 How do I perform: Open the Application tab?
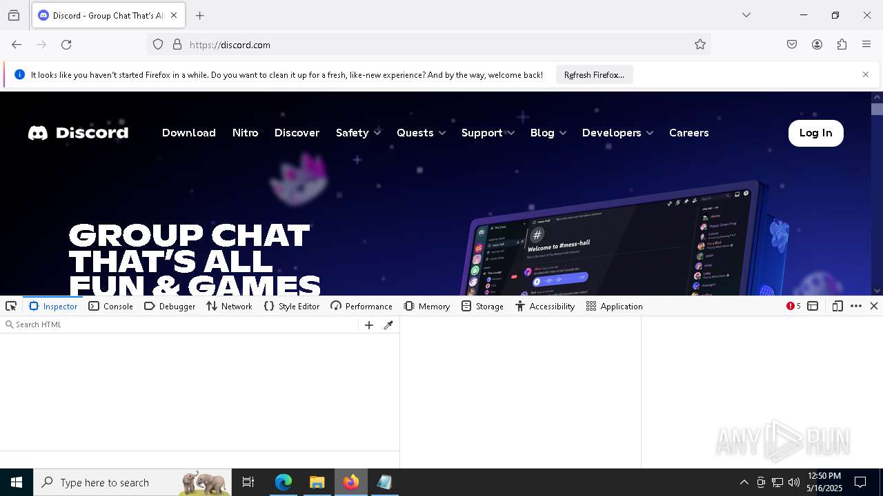pyautogui.click(x=615, y=307)
